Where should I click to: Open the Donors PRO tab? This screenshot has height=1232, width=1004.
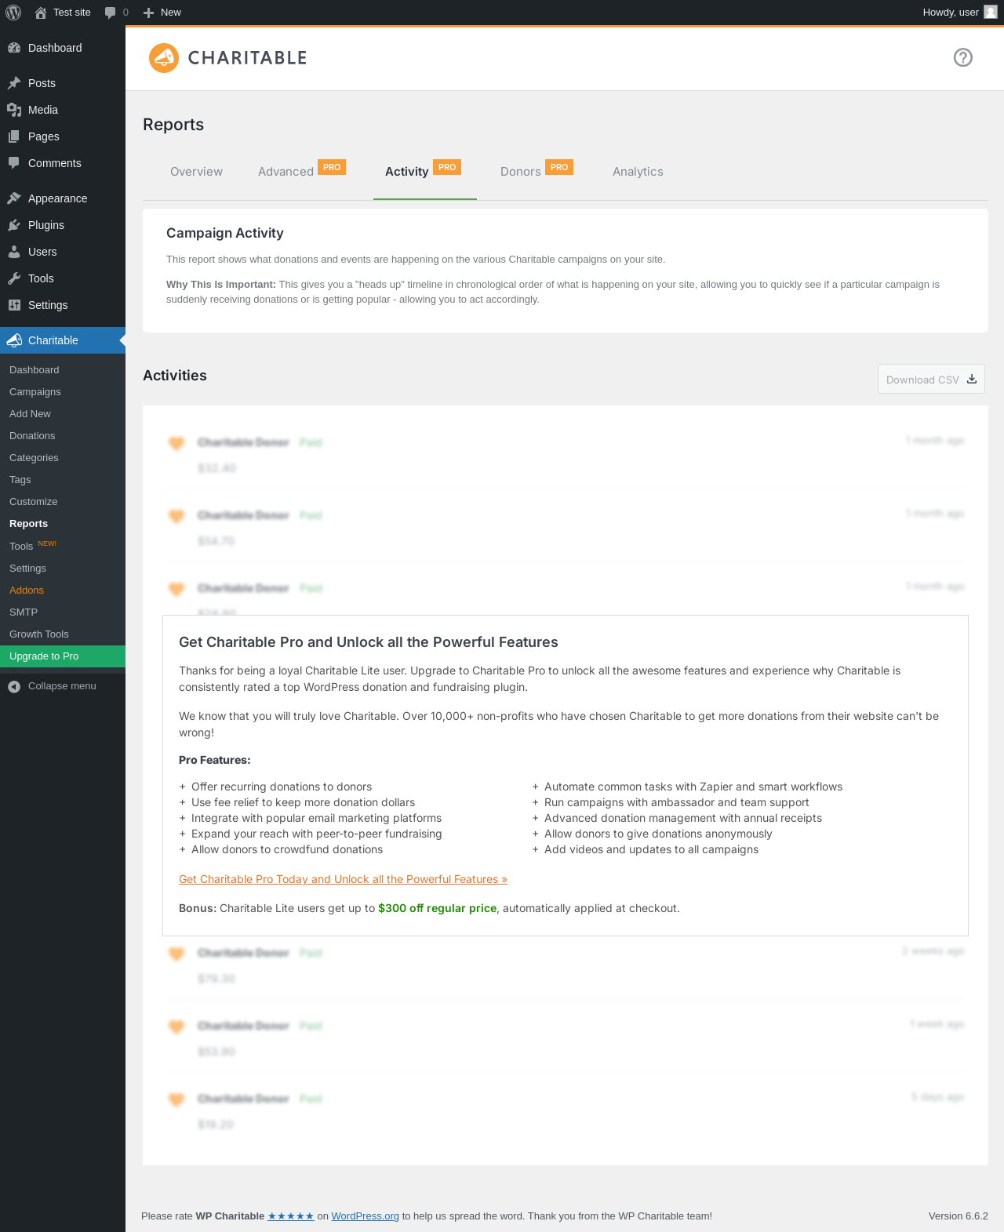[x=537, y=172]
